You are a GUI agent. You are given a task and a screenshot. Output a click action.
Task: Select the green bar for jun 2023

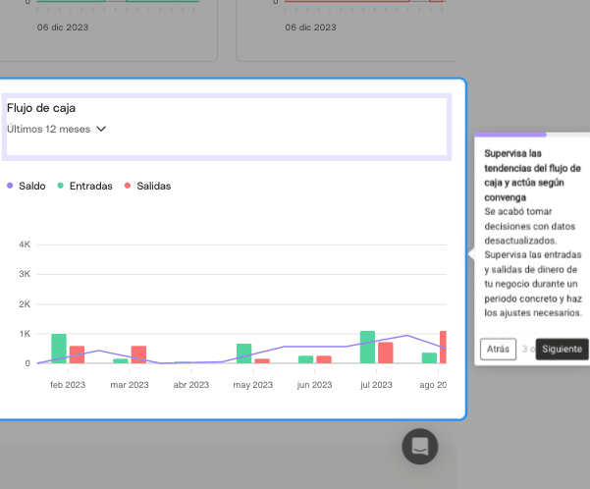pos(305,359)
